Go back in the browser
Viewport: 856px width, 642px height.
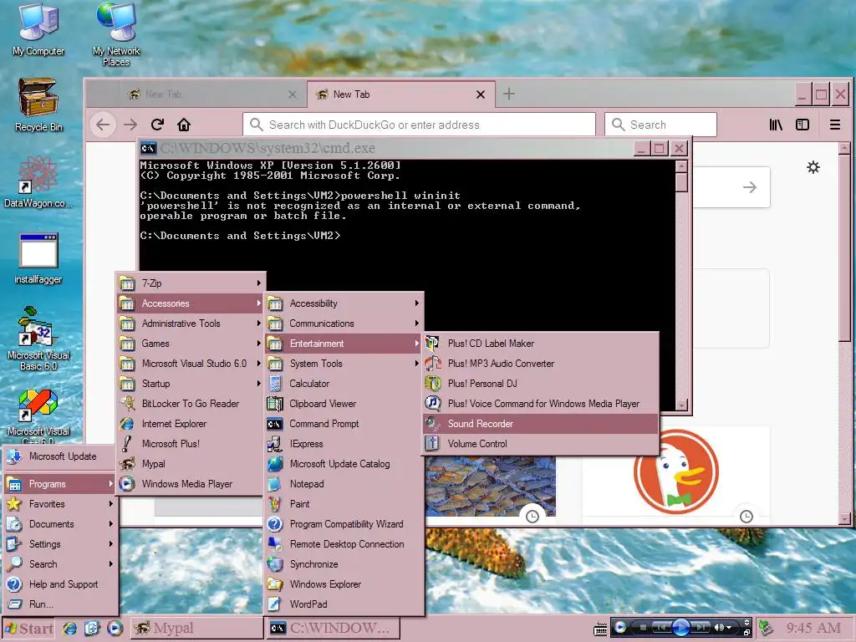coord(103,125)
